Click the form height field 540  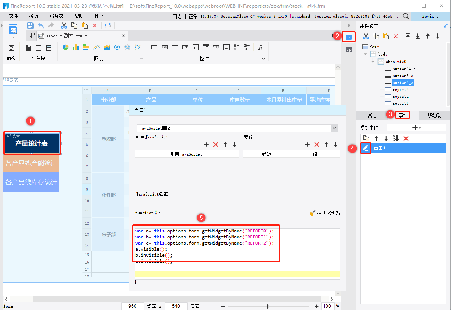pos(176,306)
